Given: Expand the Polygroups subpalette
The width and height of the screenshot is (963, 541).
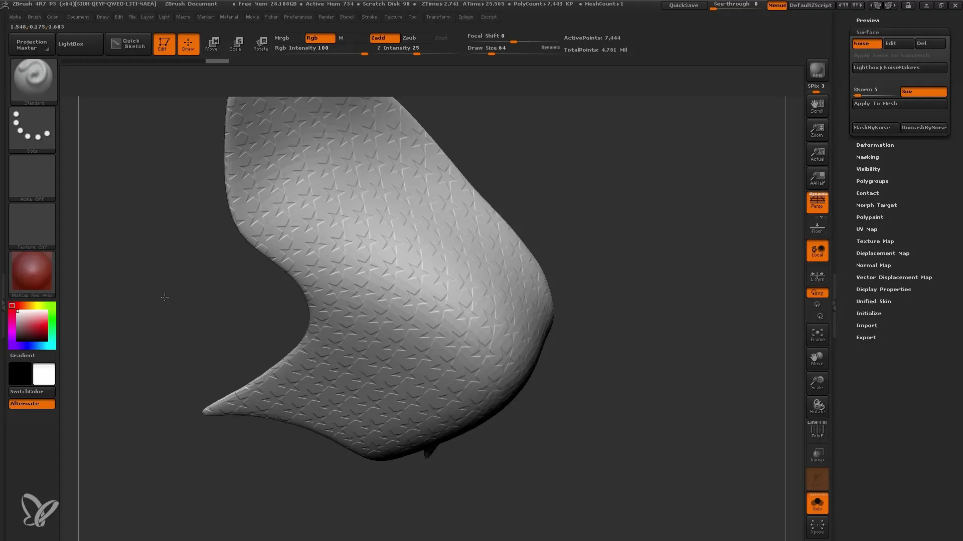Looking at the screenshot, I should [872, 181].
